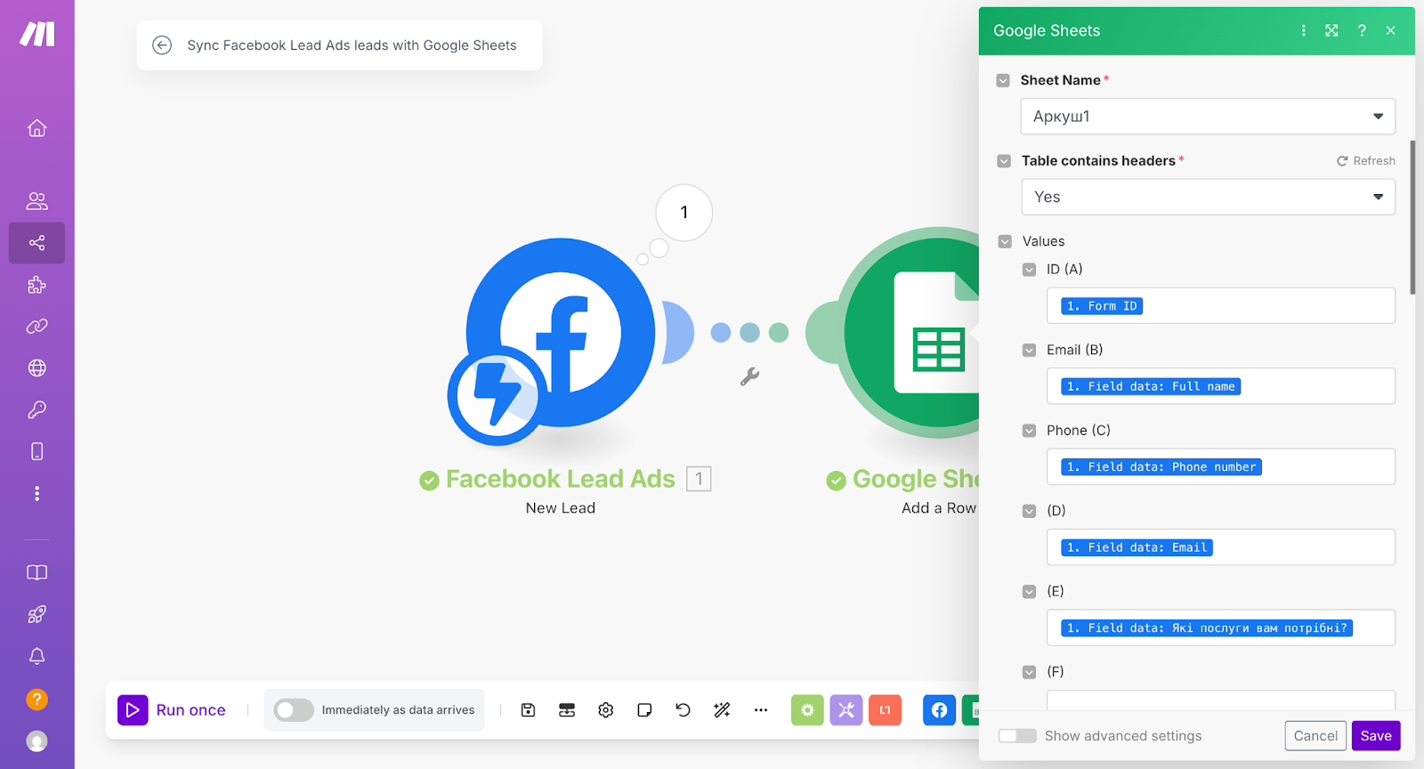Viewport: 1424px width, 769px height.
Task: Open the Notes icon in toolbar
Action: click(x=644, y=709)
